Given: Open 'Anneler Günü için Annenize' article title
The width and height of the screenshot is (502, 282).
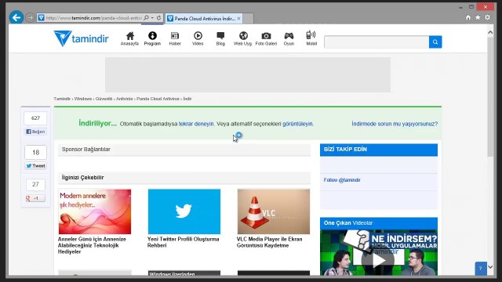Looking at the screenshot, I should [92, 245].
